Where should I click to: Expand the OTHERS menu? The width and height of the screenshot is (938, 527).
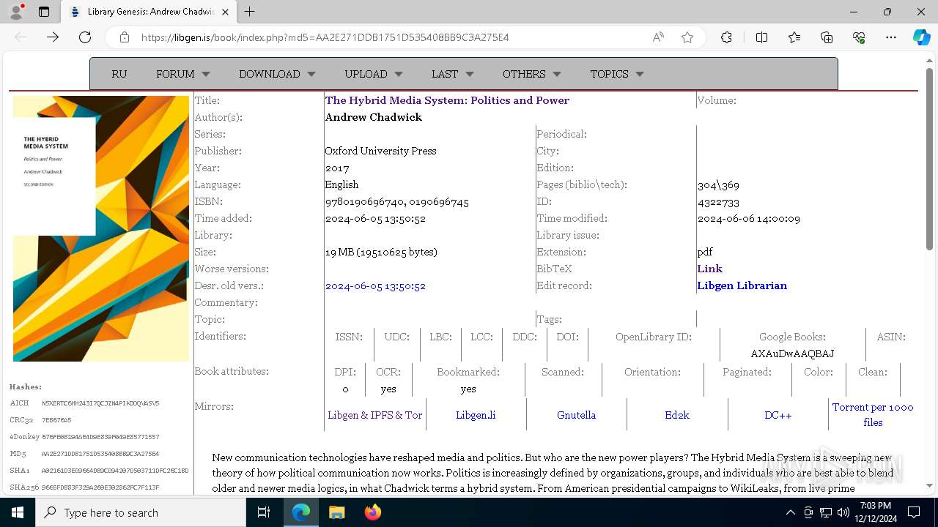click(532, 74)
